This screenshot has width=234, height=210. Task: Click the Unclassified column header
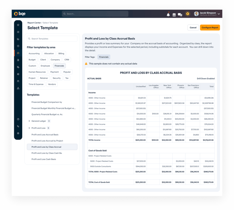click(140, 87)
